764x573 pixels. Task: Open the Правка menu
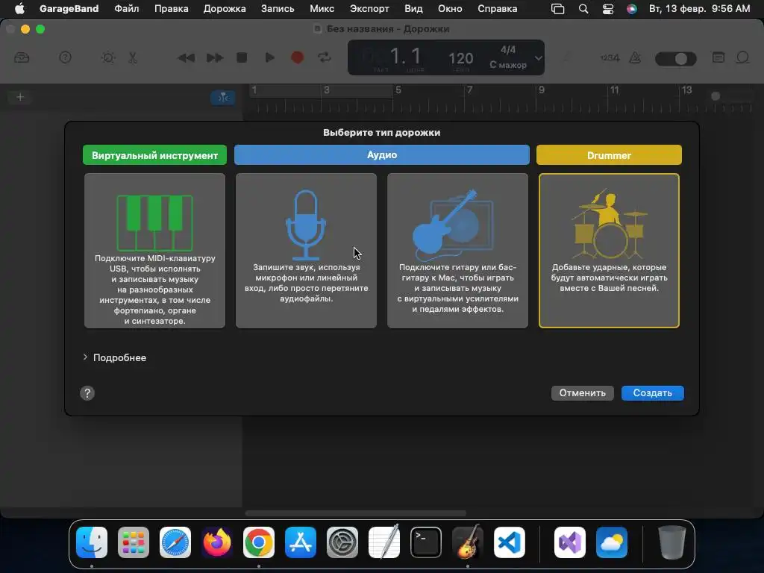tap(171, 9)
